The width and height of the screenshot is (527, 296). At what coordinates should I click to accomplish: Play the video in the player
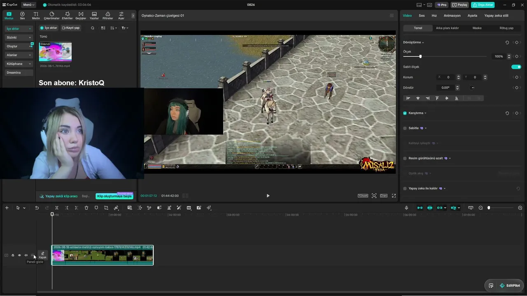point(268,196)
